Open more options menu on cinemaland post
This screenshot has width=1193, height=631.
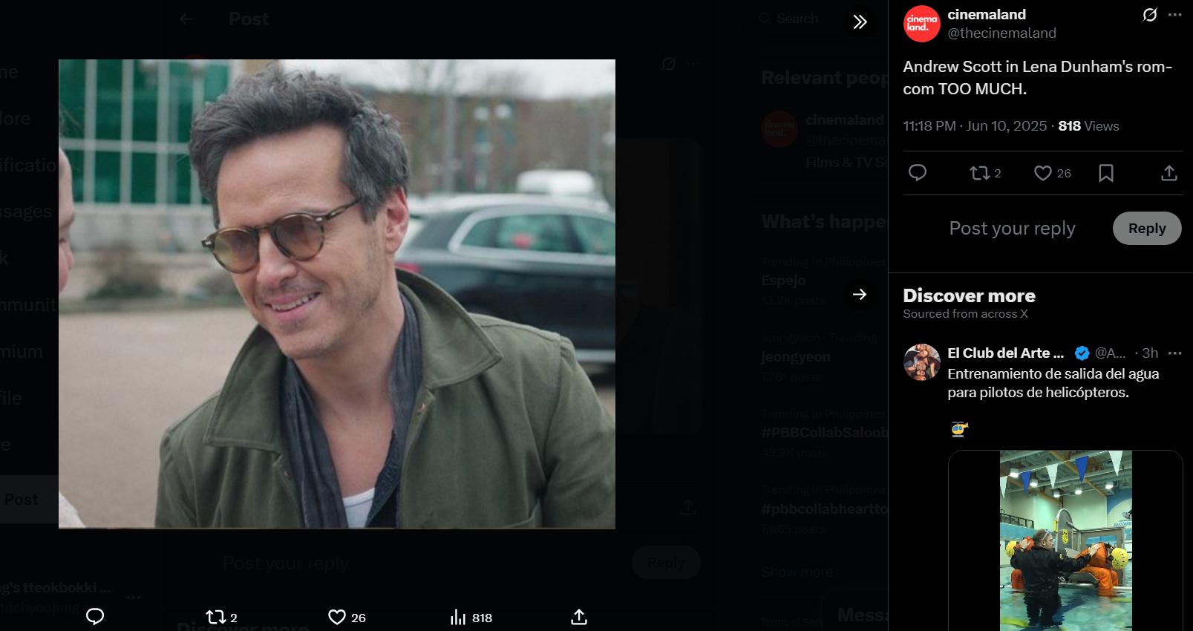tap(1174, 15)
